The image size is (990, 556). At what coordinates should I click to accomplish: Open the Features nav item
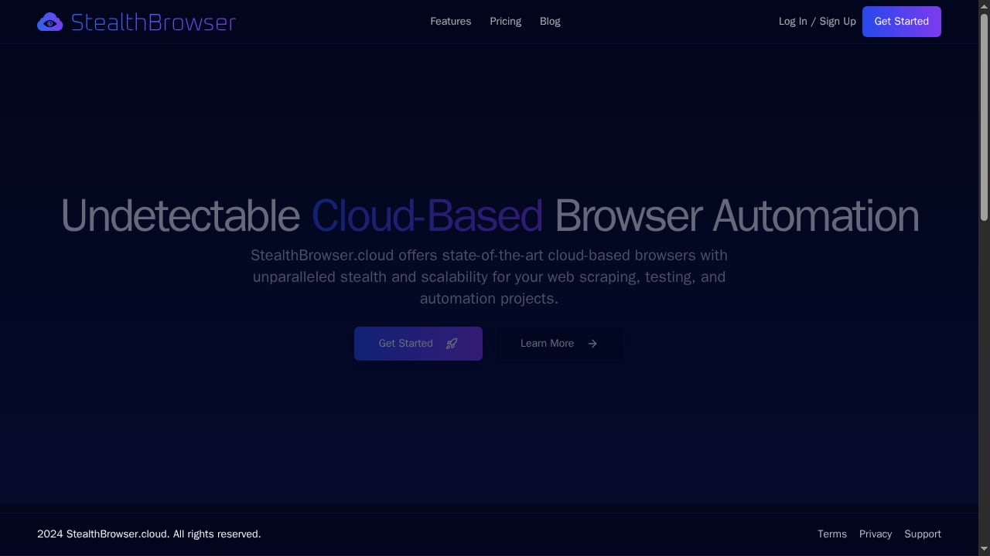click(x=450, y=22)
